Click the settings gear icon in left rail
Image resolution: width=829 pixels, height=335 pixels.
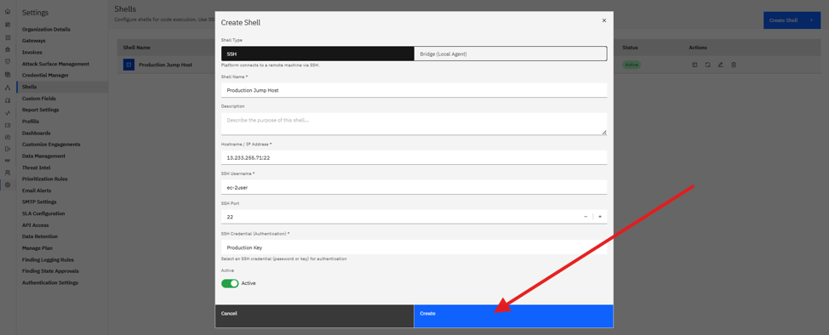point(8,185)
